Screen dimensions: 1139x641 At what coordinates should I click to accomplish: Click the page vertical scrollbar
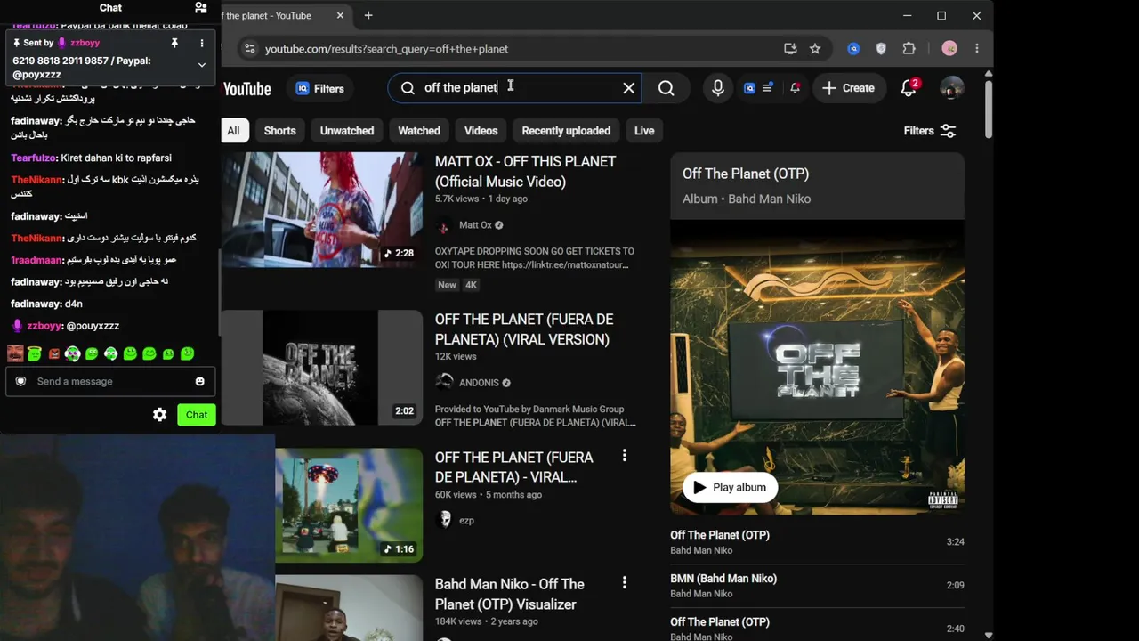(988, 110)
